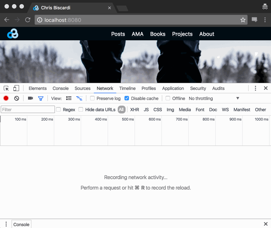Toggle the device toolbar icon
Viewport: 271px width, 228px height.
point(16,88)
